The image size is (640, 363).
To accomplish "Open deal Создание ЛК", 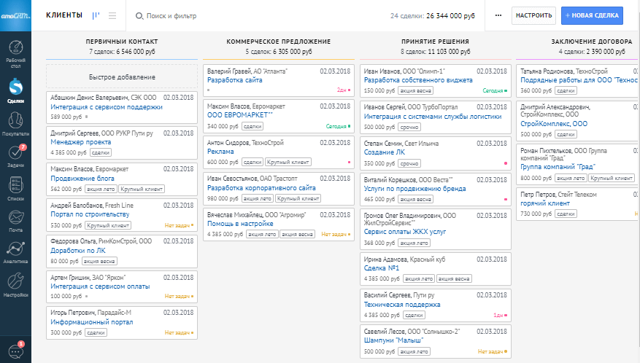I will [385, 152].
